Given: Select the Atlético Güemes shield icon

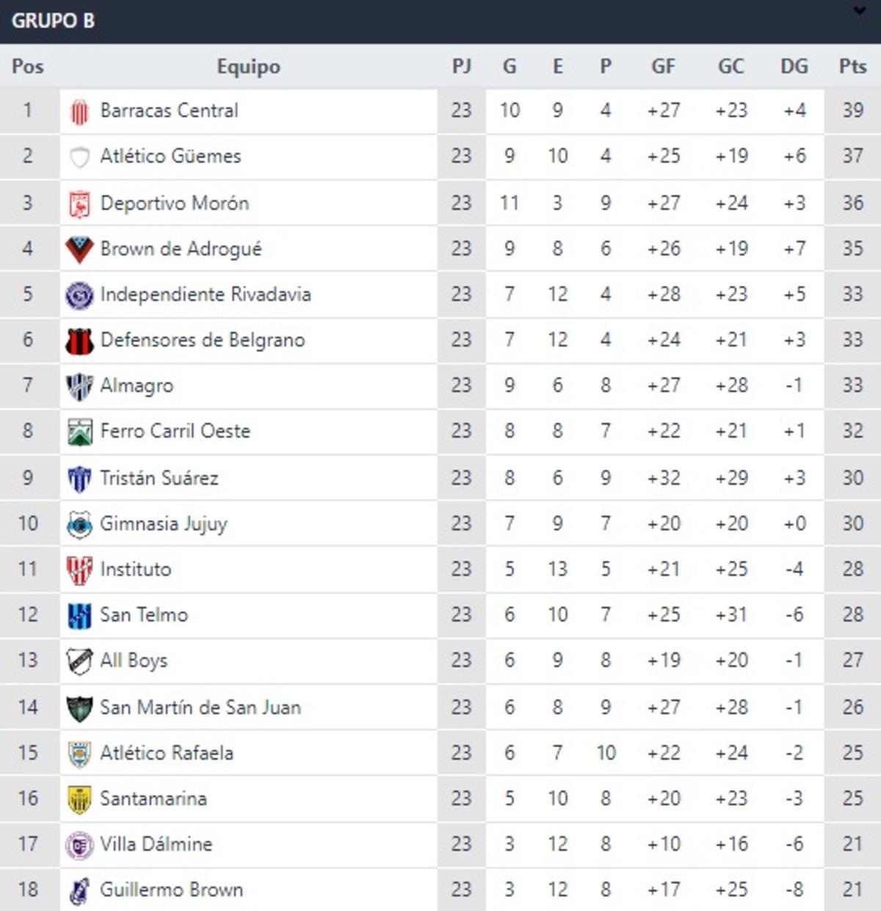Looking at the screenshot, I should pos(81,156).
